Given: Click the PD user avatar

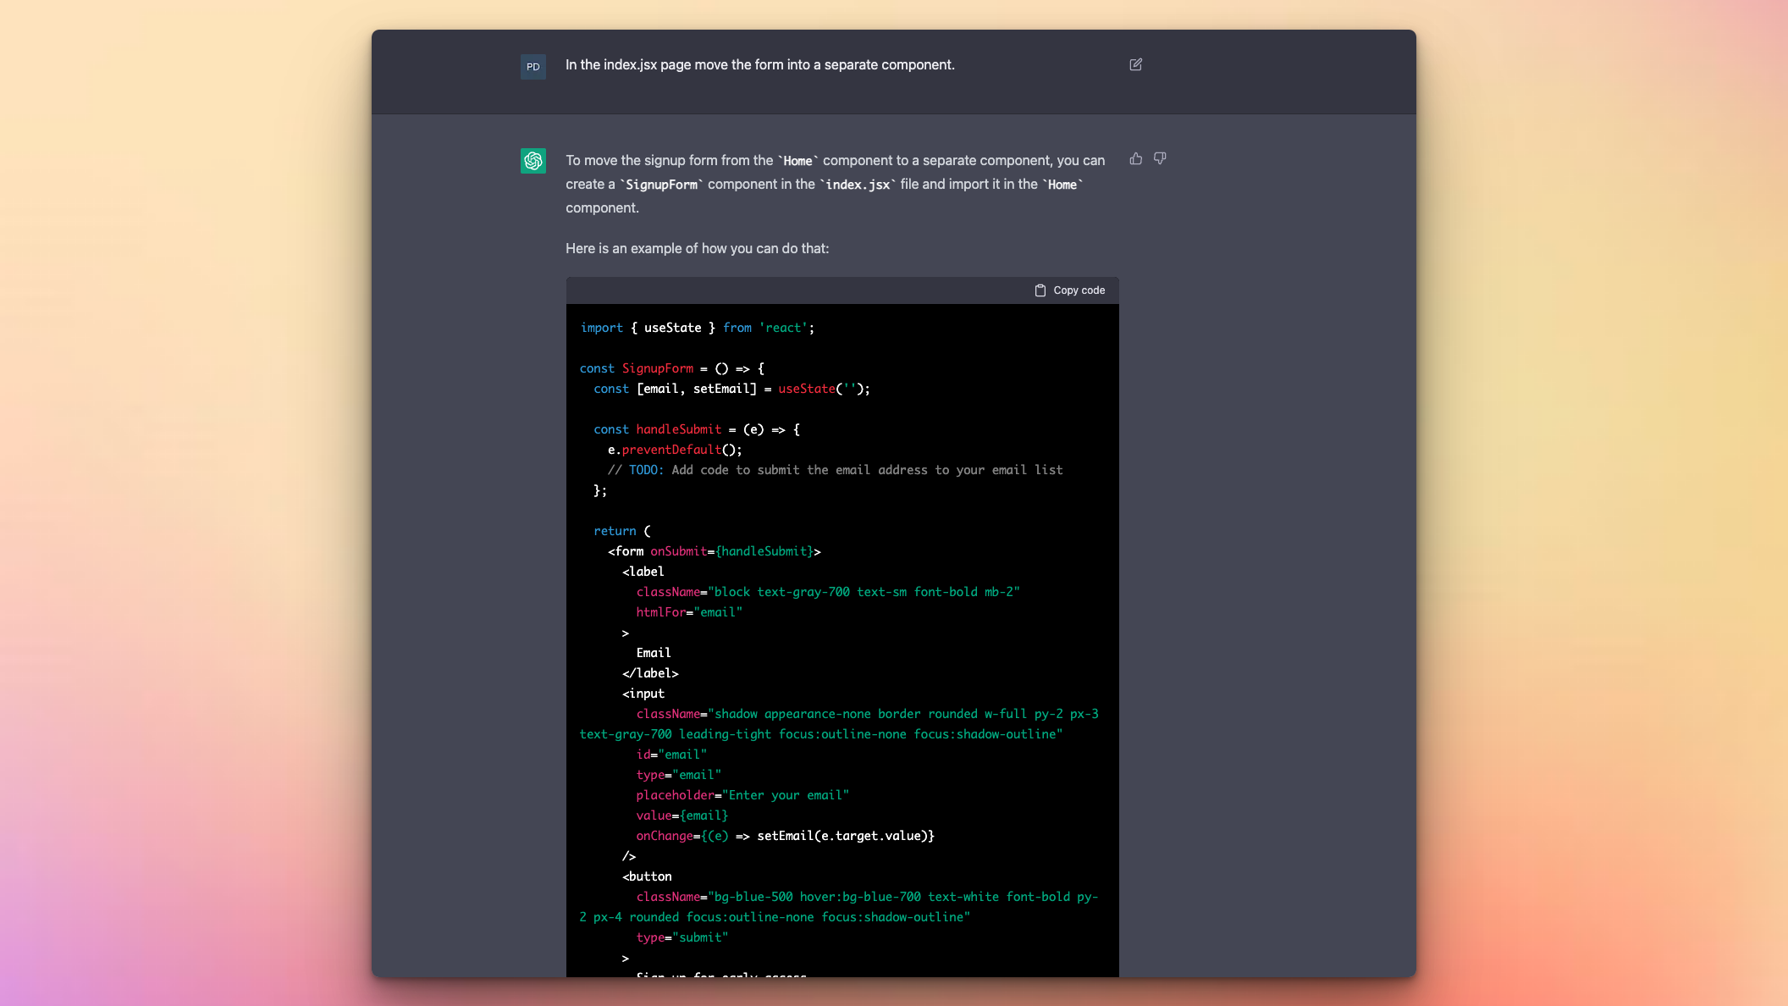Looking at the screenshot, I should point(533,67).
